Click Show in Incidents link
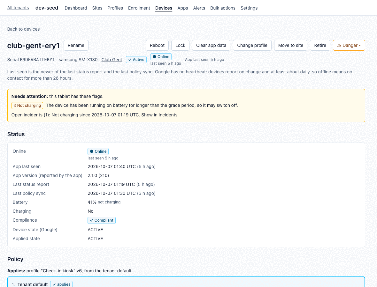This screenshot has height=287, width=377. [159, 115]
